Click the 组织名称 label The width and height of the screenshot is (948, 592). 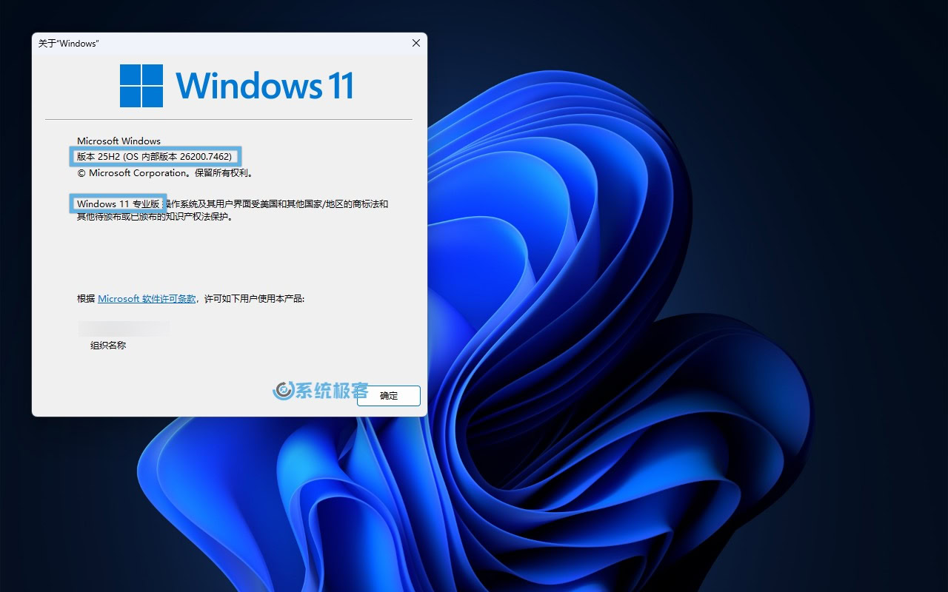tap(108, 346)
